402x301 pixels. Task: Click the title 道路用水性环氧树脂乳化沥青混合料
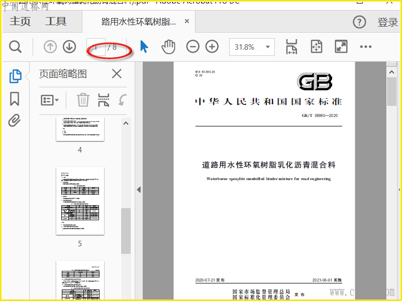[269, 165]
